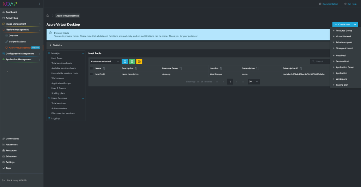Select Resource Group from Create new menu
361x187 pixels.
(x=344, y=31)
